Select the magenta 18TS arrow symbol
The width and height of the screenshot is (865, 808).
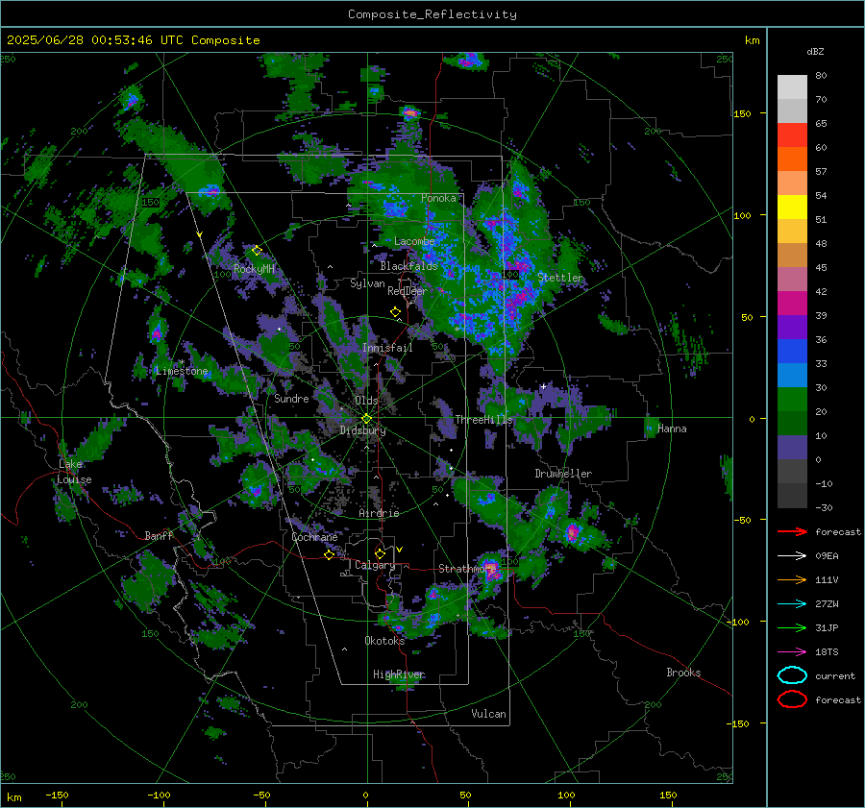[792, 652]
